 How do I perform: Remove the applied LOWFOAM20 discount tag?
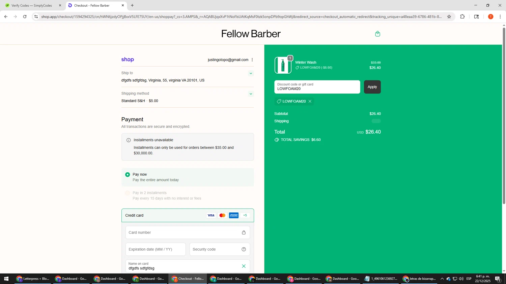tap(310, 101)
